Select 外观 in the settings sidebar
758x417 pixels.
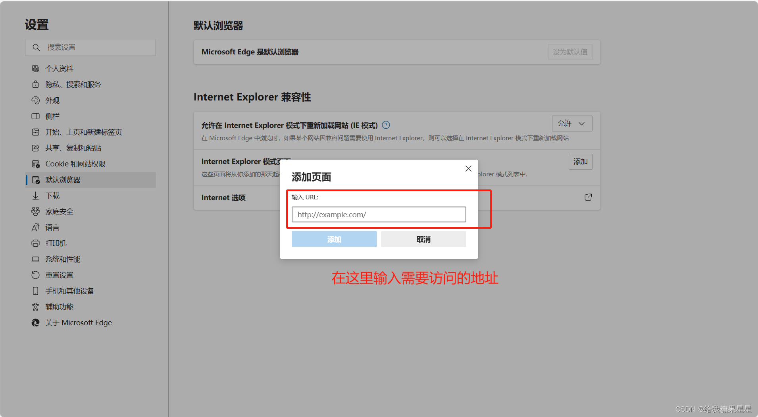click(90, 100)
